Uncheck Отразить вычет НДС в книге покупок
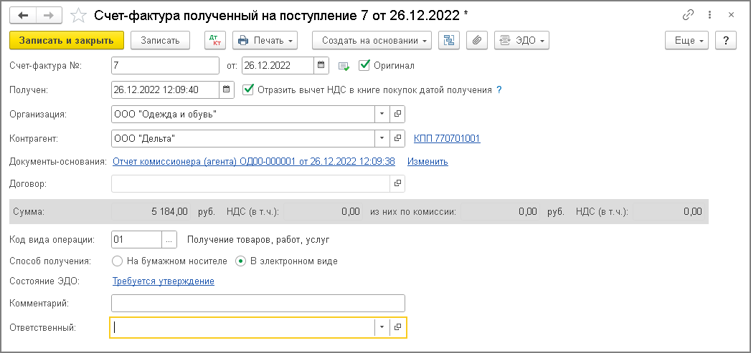Screen dimensions: 751x353 tap(249, 90)
